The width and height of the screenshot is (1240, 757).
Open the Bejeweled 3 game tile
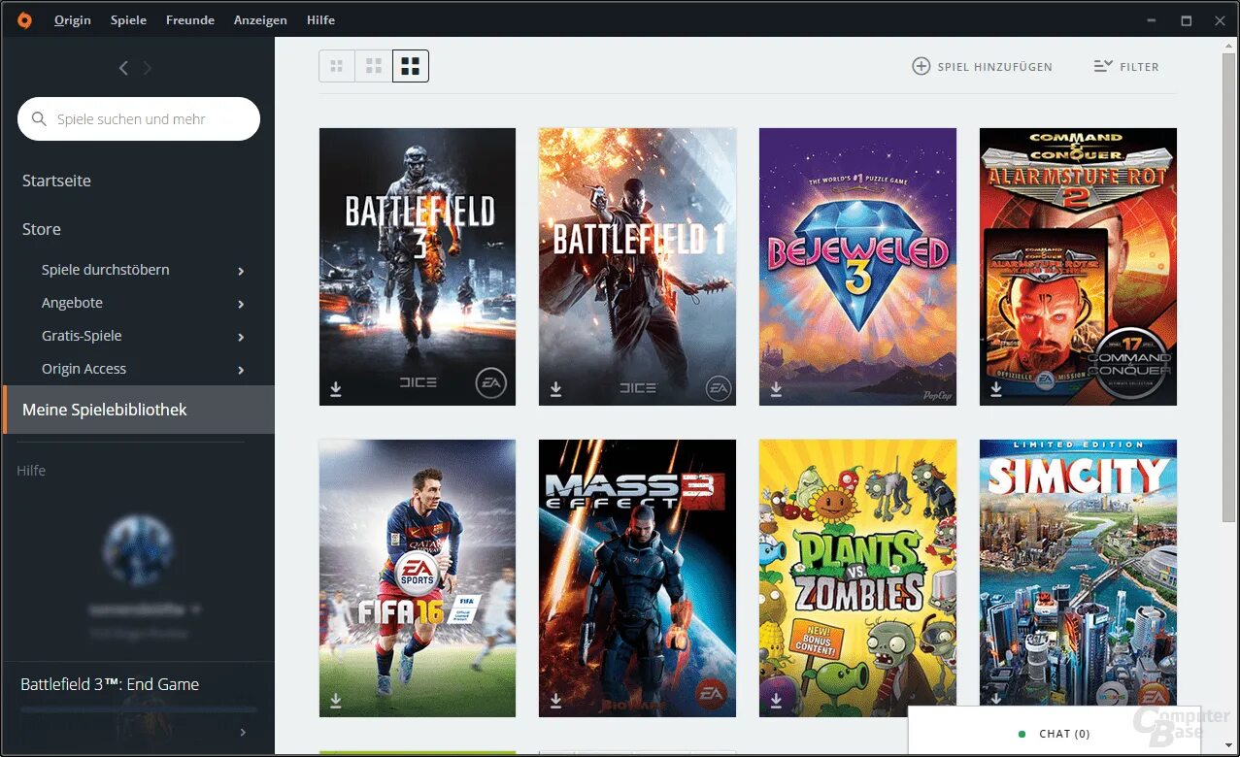(x=857, y=267)
